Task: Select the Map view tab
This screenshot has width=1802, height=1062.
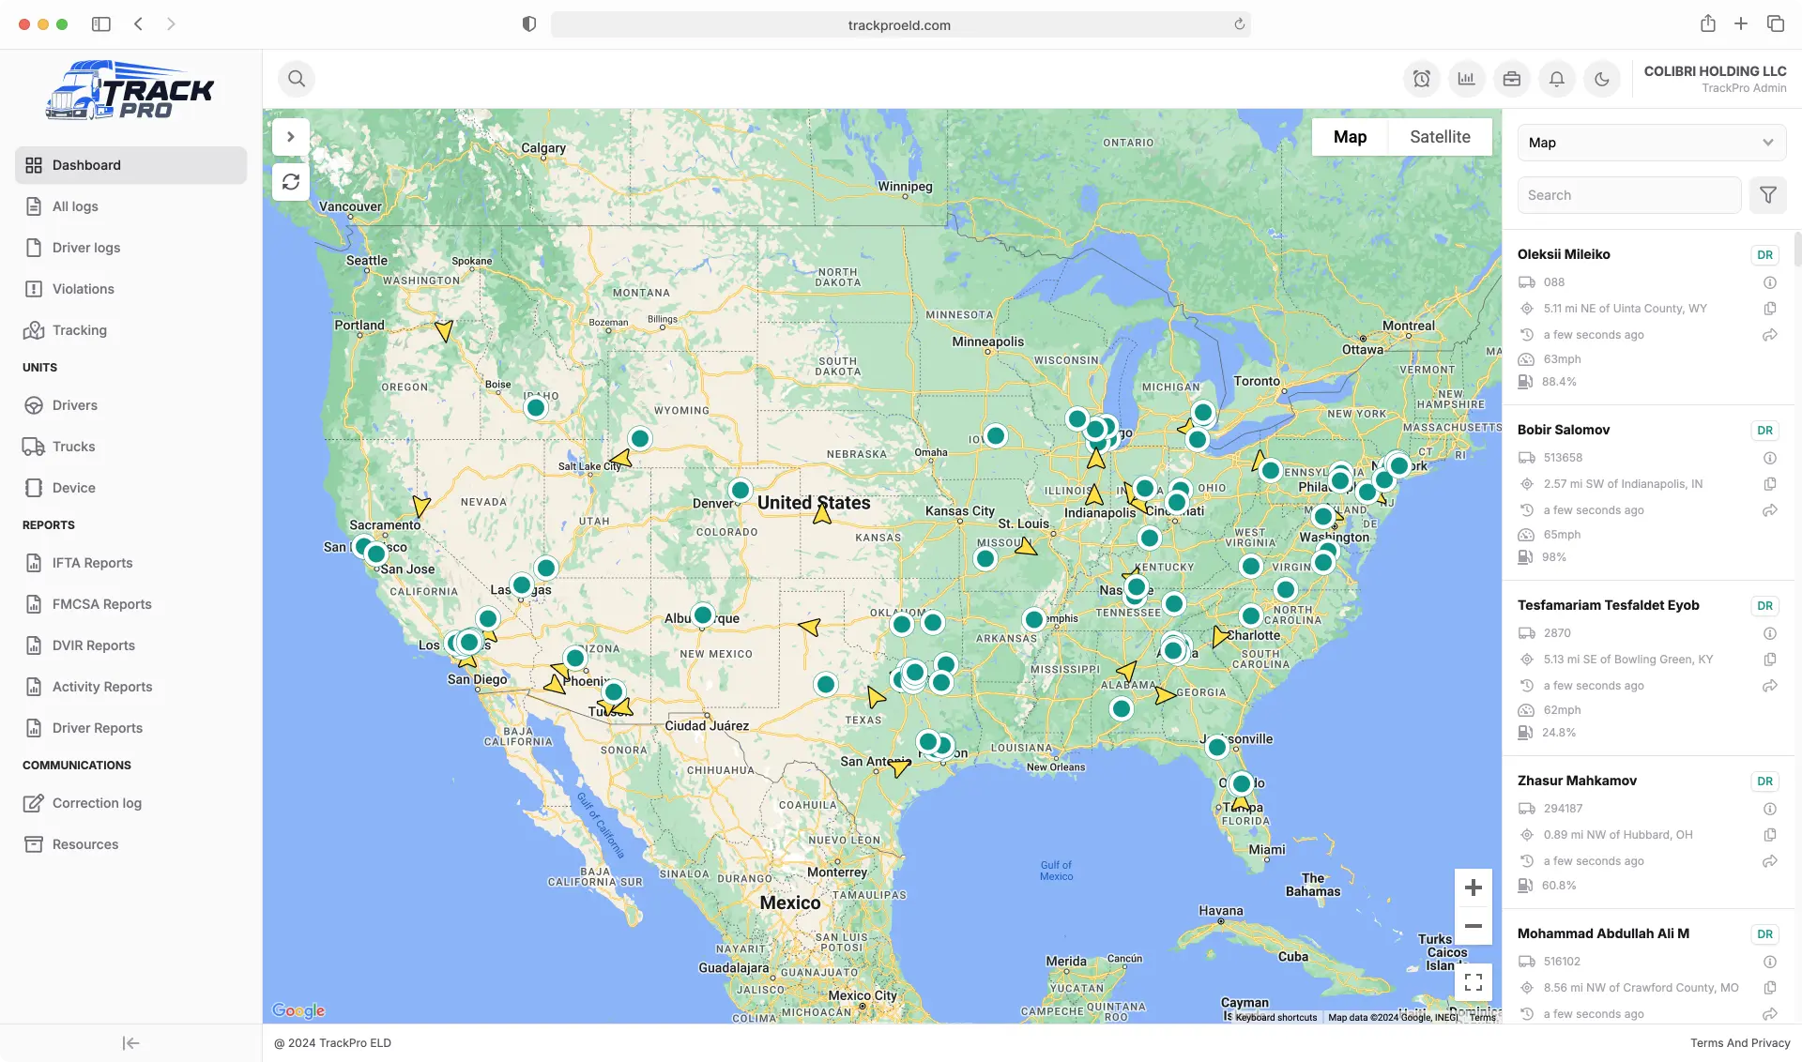Action: (x=1350, y=137)
